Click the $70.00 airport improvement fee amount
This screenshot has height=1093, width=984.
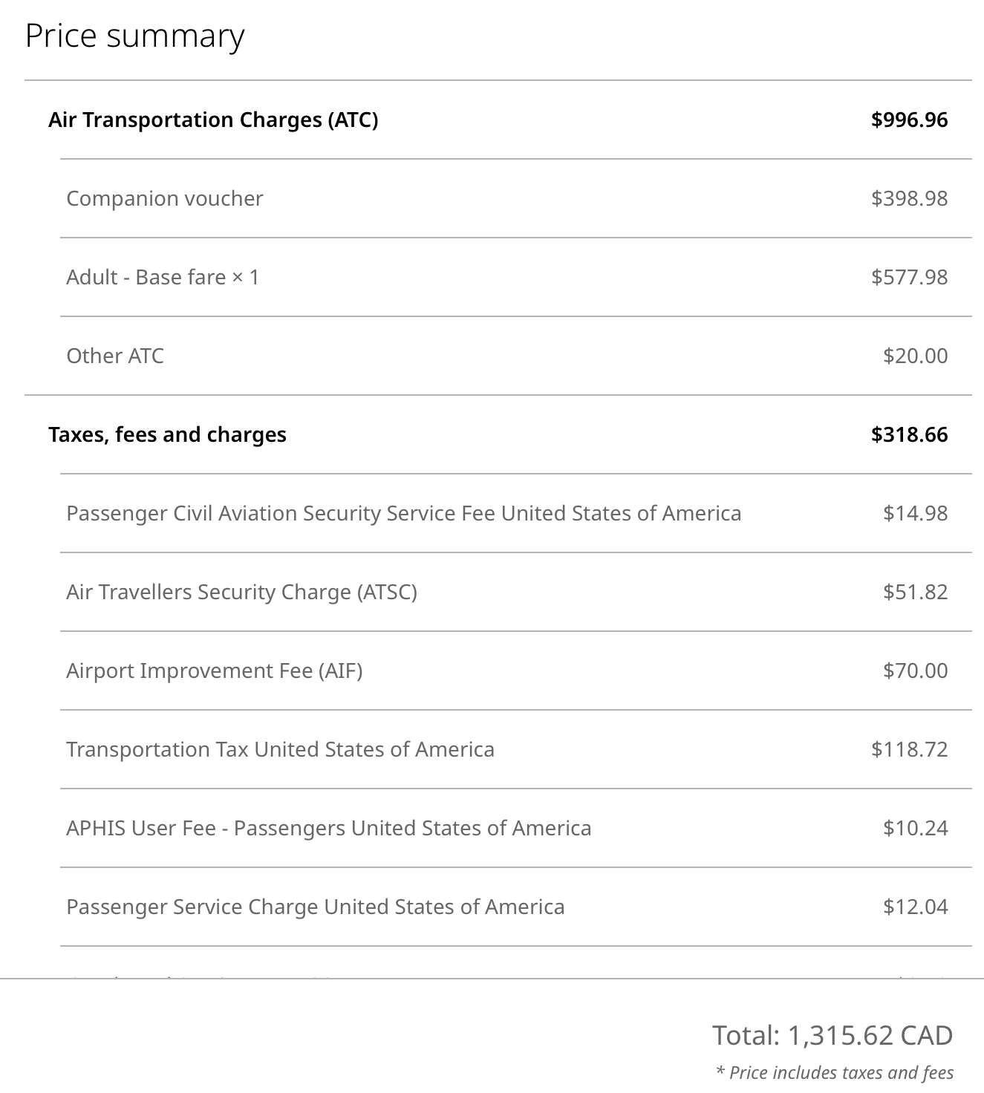pyautogui.click(x=915, y=671)
